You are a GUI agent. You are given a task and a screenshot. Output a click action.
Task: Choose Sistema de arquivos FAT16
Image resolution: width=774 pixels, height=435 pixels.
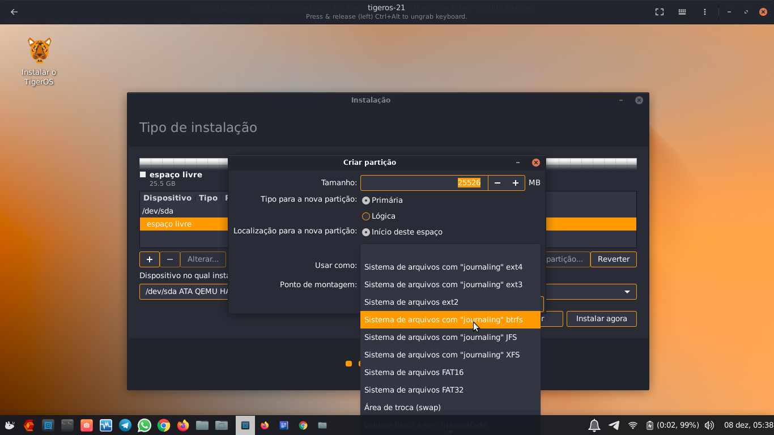coord(450,373)
